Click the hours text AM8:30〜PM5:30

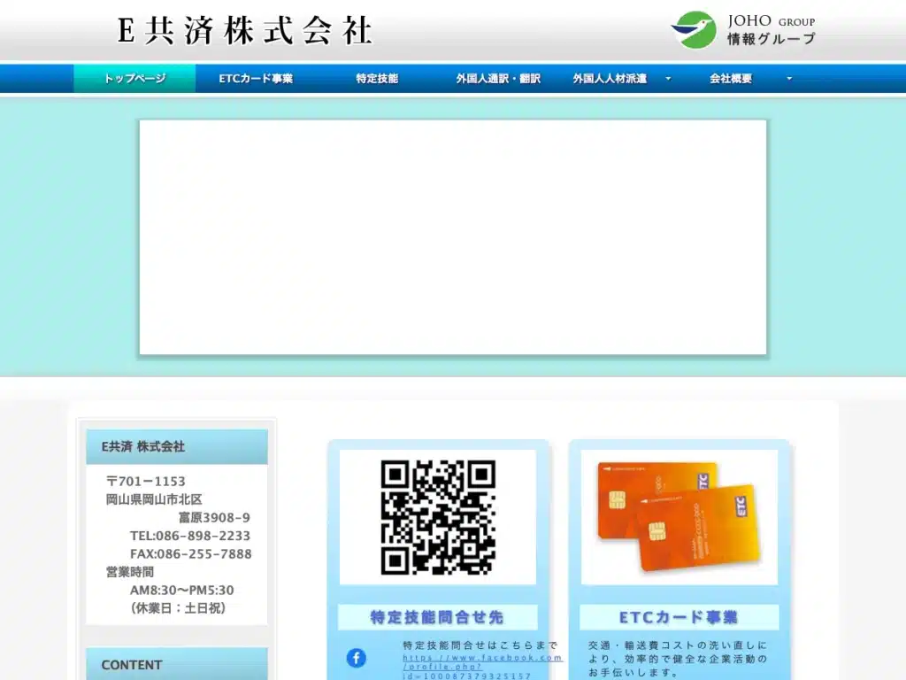[182, 591]
